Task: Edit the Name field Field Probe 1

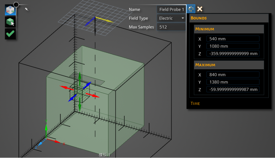Action: point(171,9)
